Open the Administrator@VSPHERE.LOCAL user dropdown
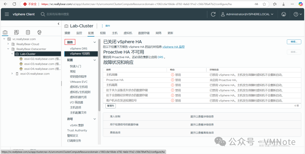Screen dimensions: 305x154 pyautogui.click(x=247, y=14)
